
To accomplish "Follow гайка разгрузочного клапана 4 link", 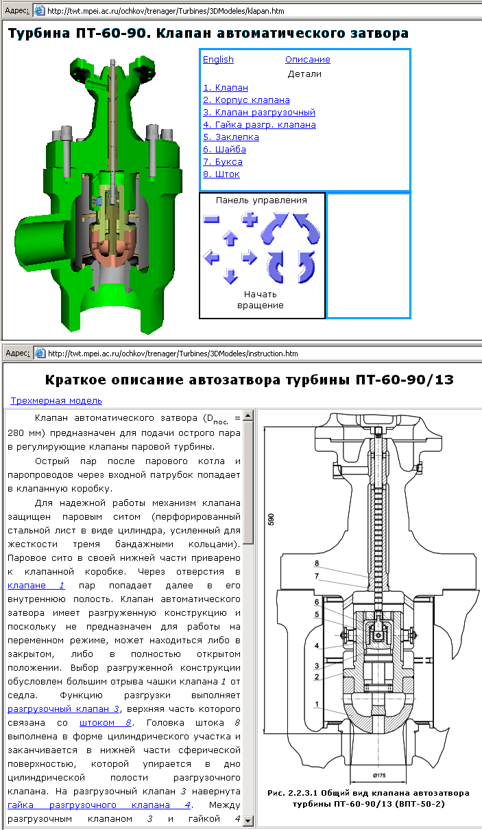I will (99, 805).
